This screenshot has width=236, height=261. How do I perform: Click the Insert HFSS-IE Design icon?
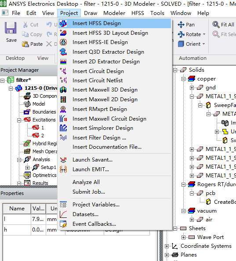coord(63,42)
